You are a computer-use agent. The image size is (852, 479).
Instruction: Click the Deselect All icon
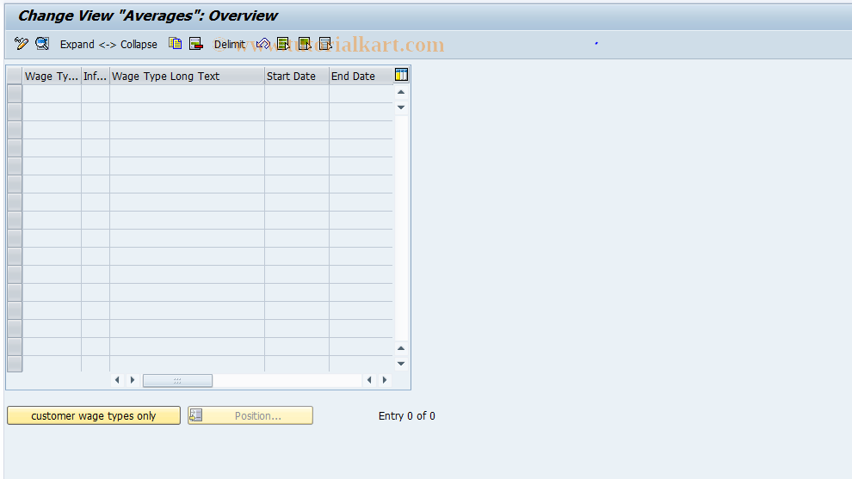tap(325, 44)
